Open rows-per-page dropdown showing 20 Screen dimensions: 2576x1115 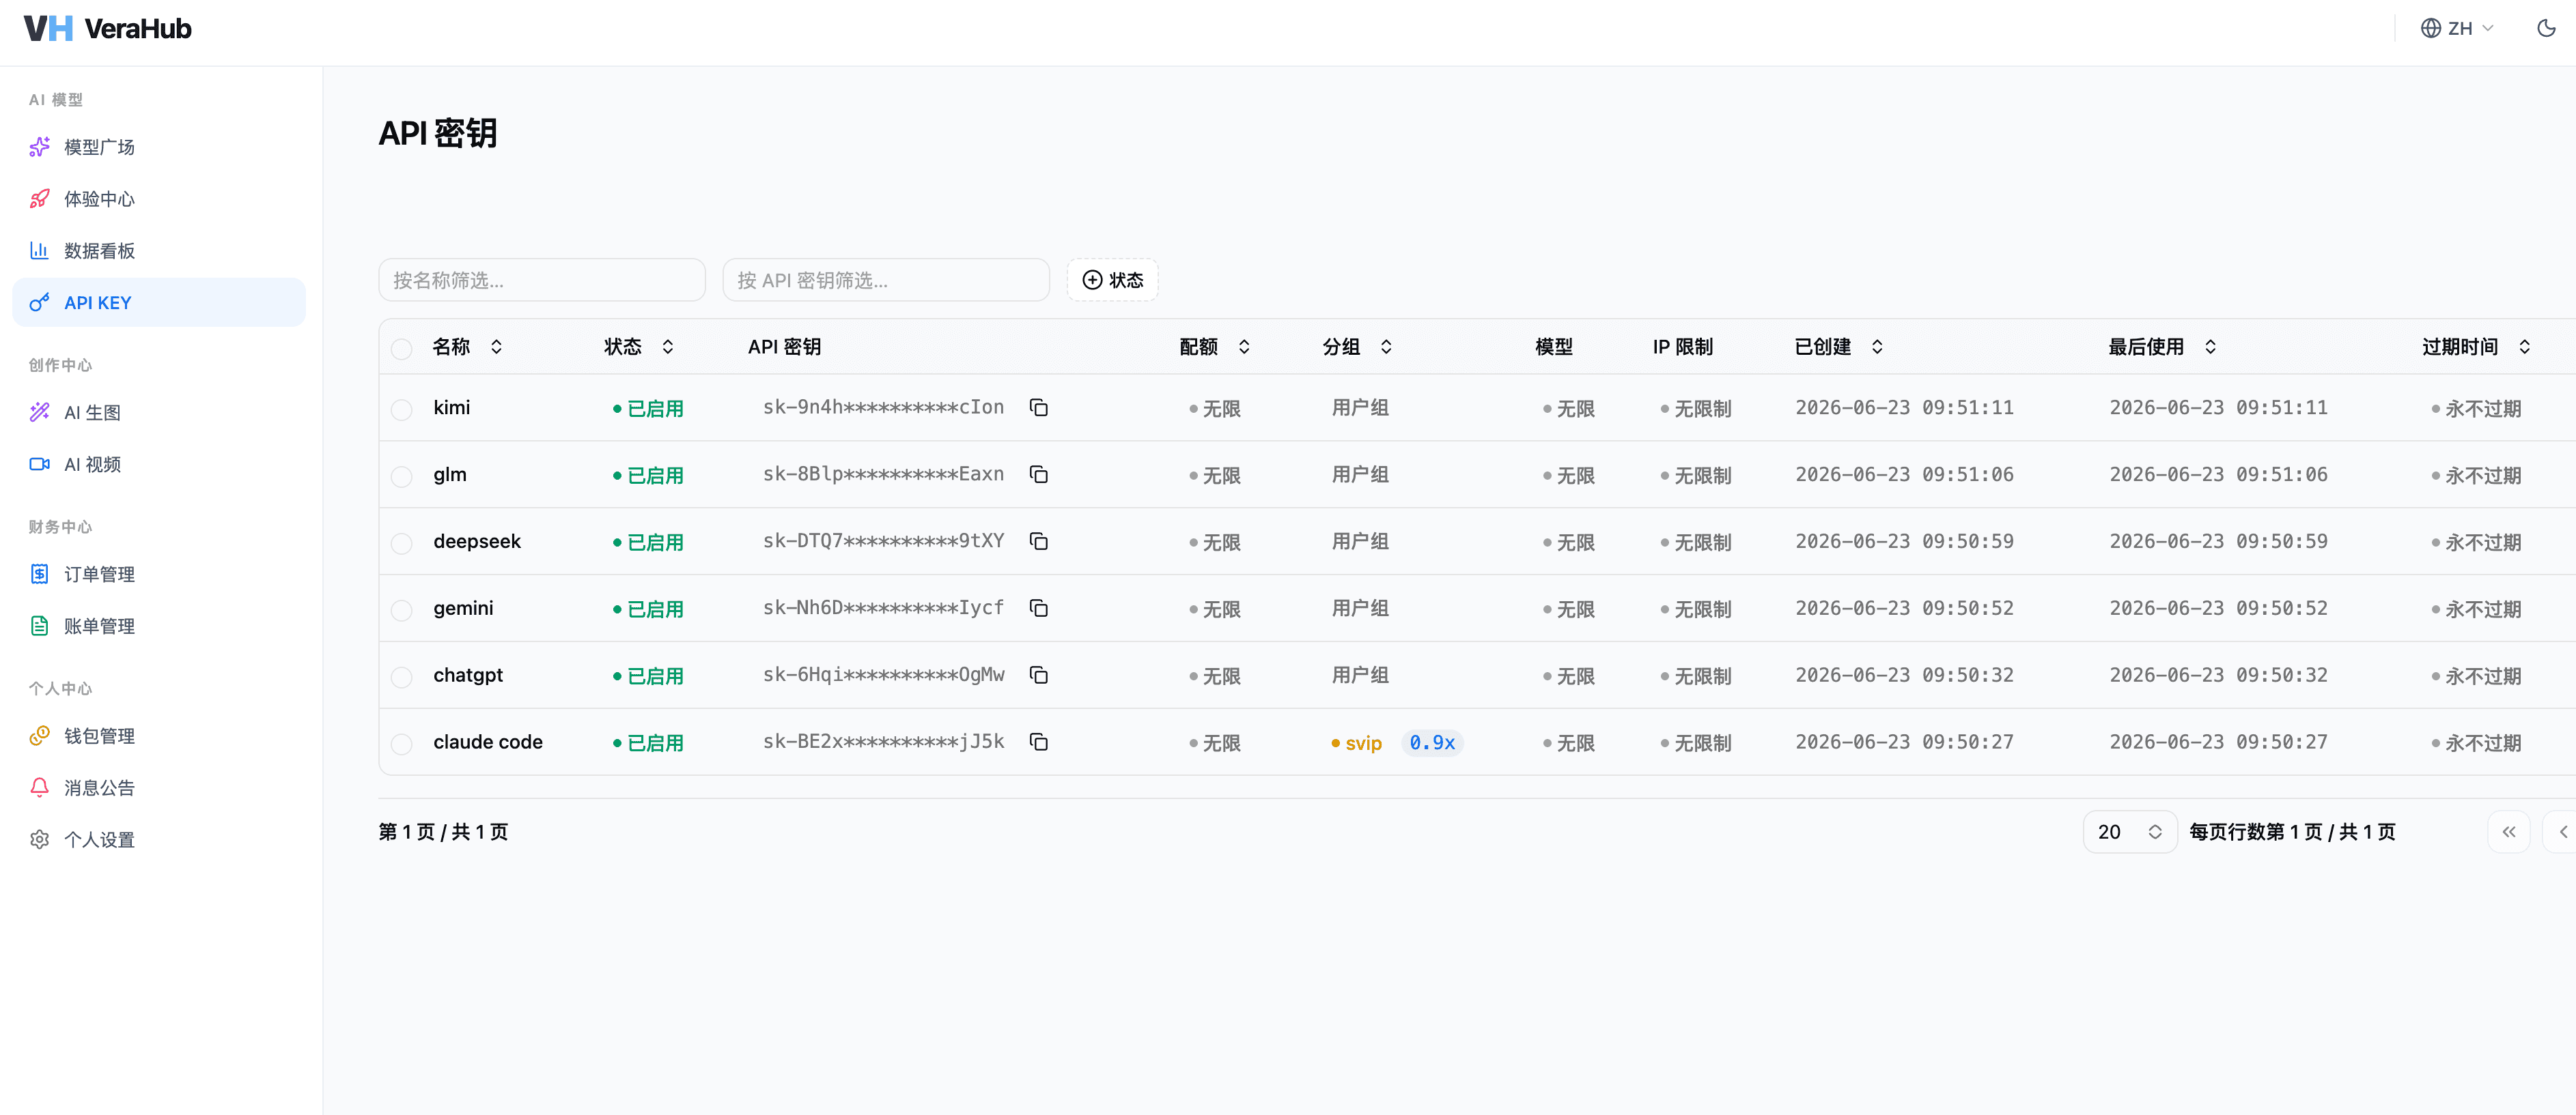click(x=2129, y=832)
